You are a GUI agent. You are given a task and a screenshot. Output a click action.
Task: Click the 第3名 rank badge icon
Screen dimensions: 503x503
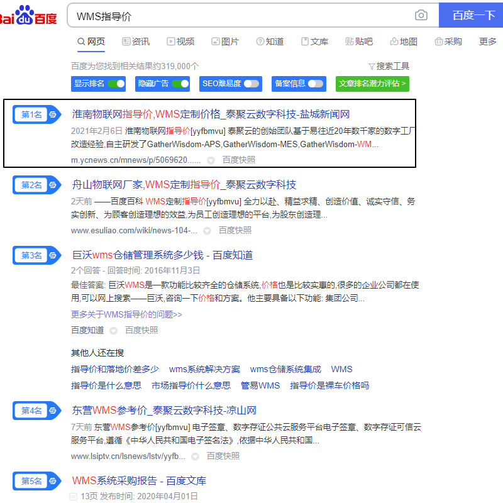(37, 255)
